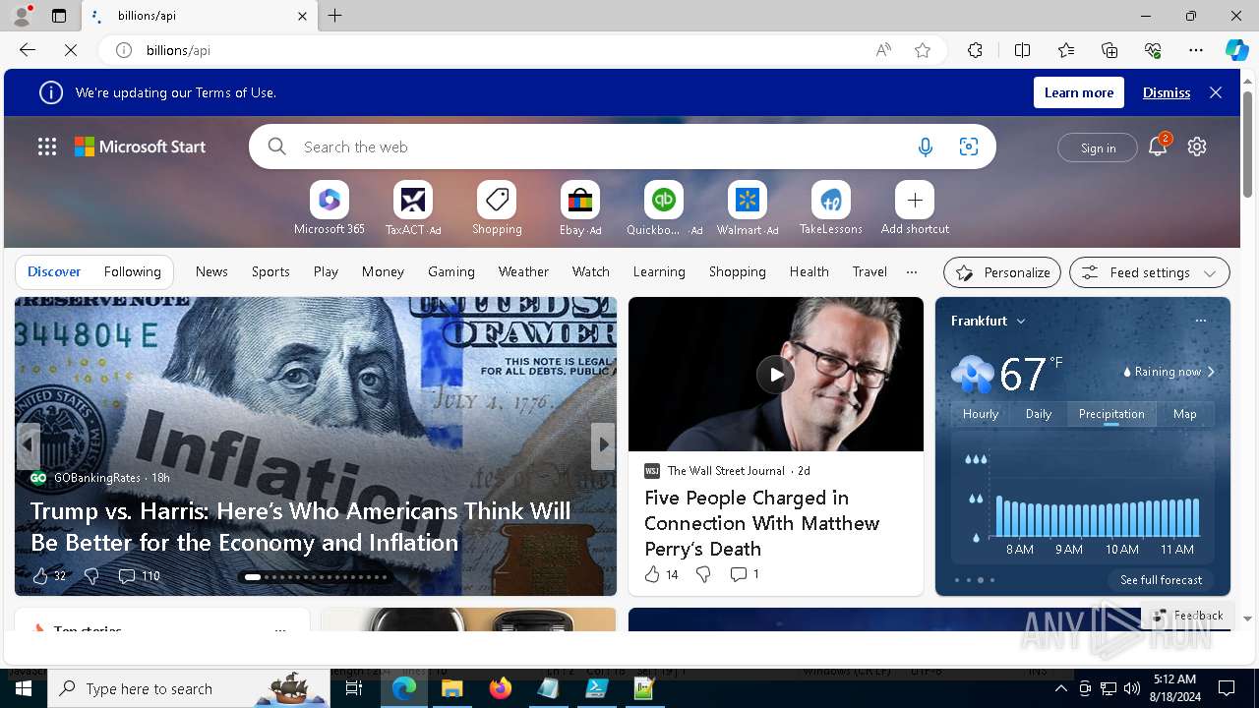Go to the next carousel story
The width and height of the screenshot is (1259, 708).
click(603, 444)
